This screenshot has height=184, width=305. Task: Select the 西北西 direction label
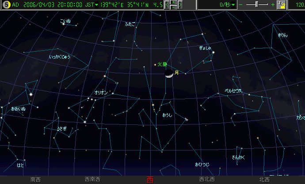pos(207,180)
